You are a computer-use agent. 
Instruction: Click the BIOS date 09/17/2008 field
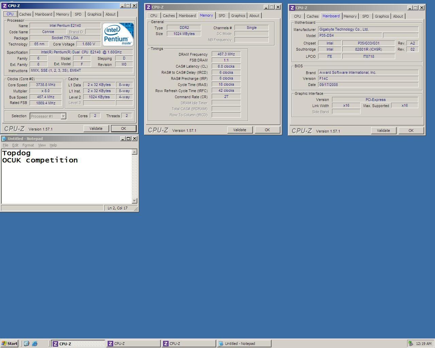(x=368, y=85)
